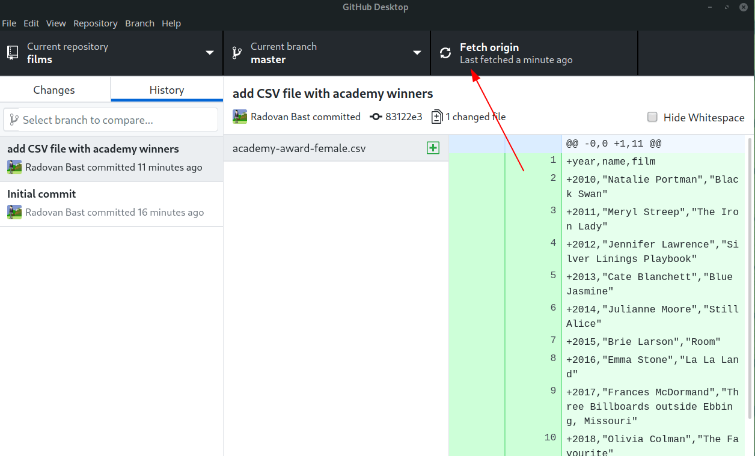Click 'Last fetched a minute ago' text
Viewport: 755px width, 456px height.
(516, 59)
